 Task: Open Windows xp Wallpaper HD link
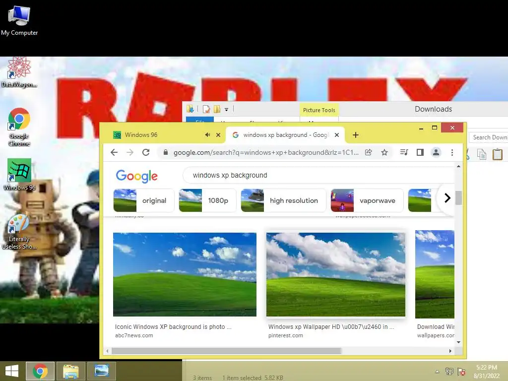pyautogui.click(x=331, y=326)
